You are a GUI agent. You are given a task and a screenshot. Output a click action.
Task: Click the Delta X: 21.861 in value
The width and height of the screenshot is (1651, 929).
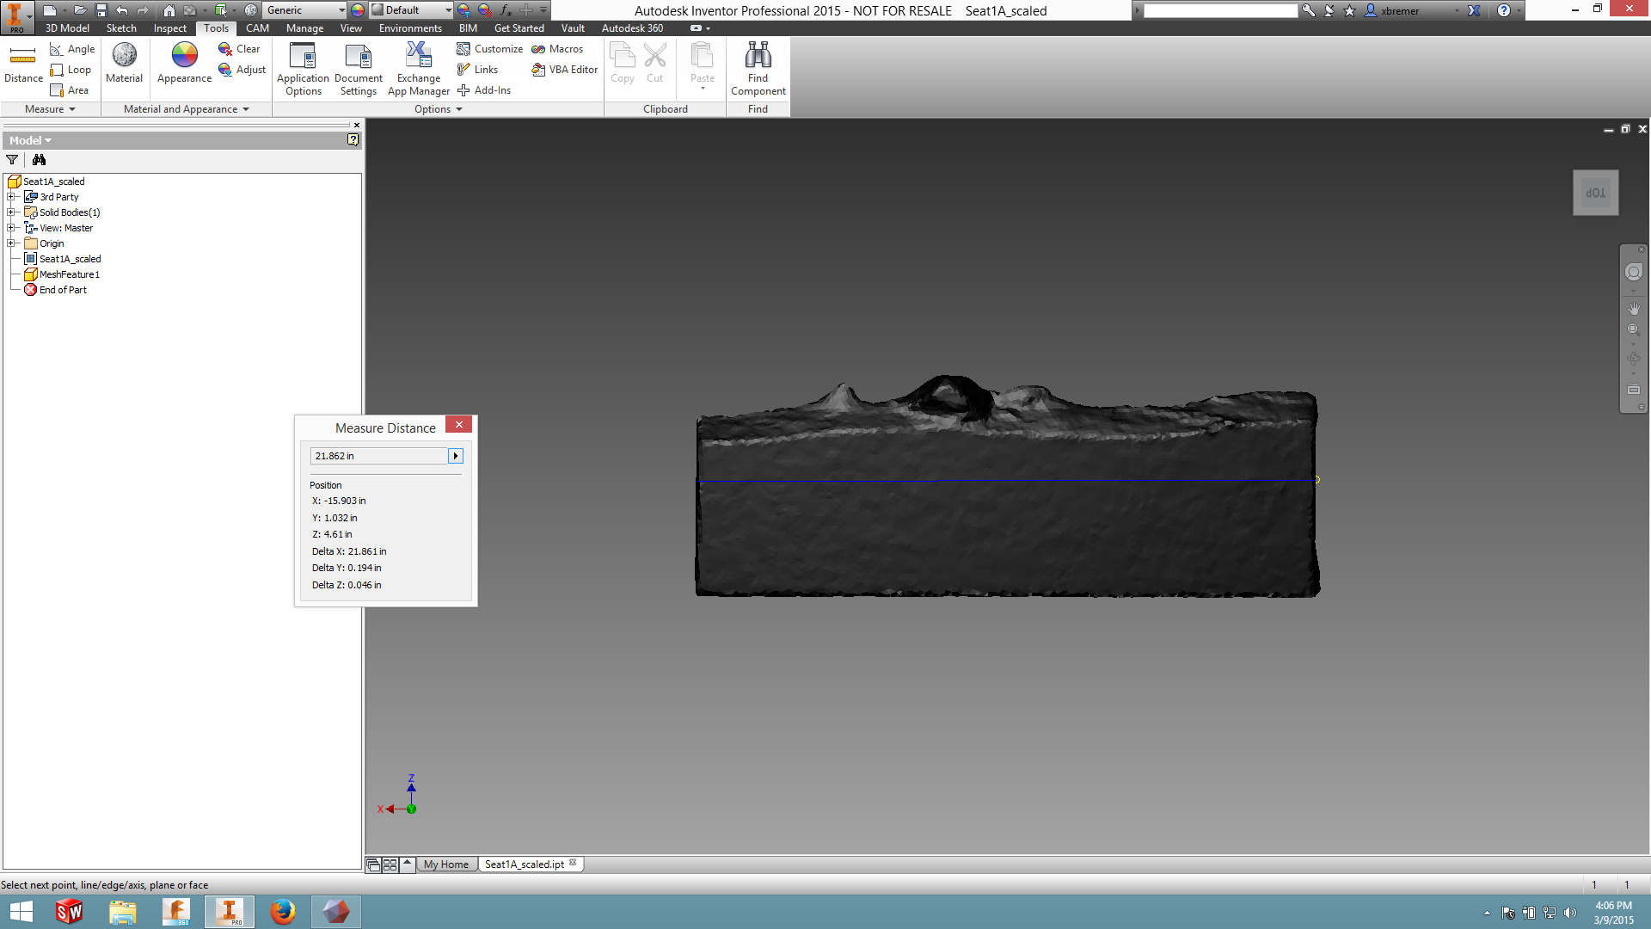point(349,551)
